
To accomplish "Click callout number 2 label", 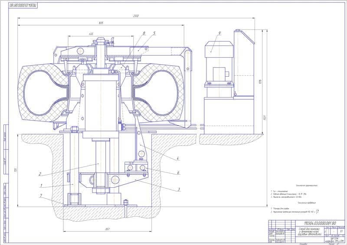I will pyautogui.click(x=40, y=174).
